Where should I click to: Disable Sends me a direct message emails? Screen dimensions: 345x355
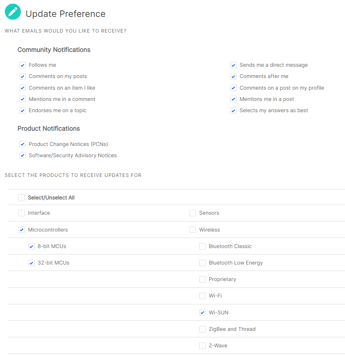(x=233, y=65)
